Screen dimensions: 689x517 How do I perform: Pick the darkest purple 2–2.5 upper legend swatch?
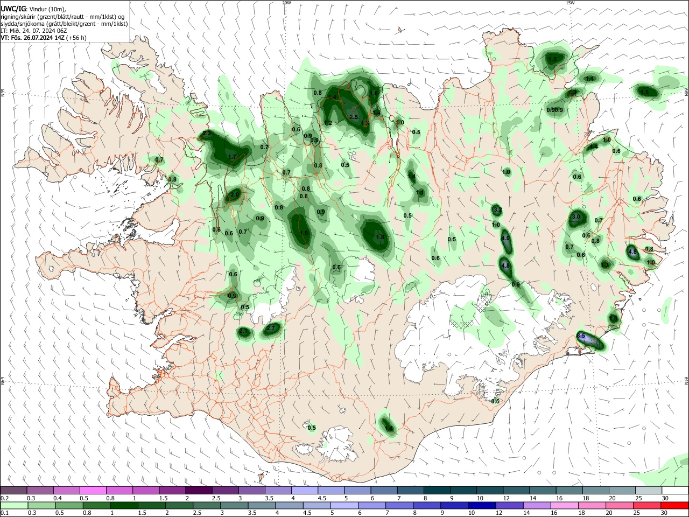pos(198,490)
